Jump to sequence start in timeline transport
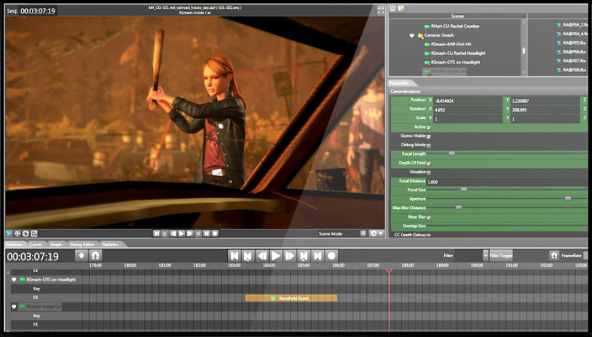The height and width of the screenshot is (337, 592). coord(234,256)
